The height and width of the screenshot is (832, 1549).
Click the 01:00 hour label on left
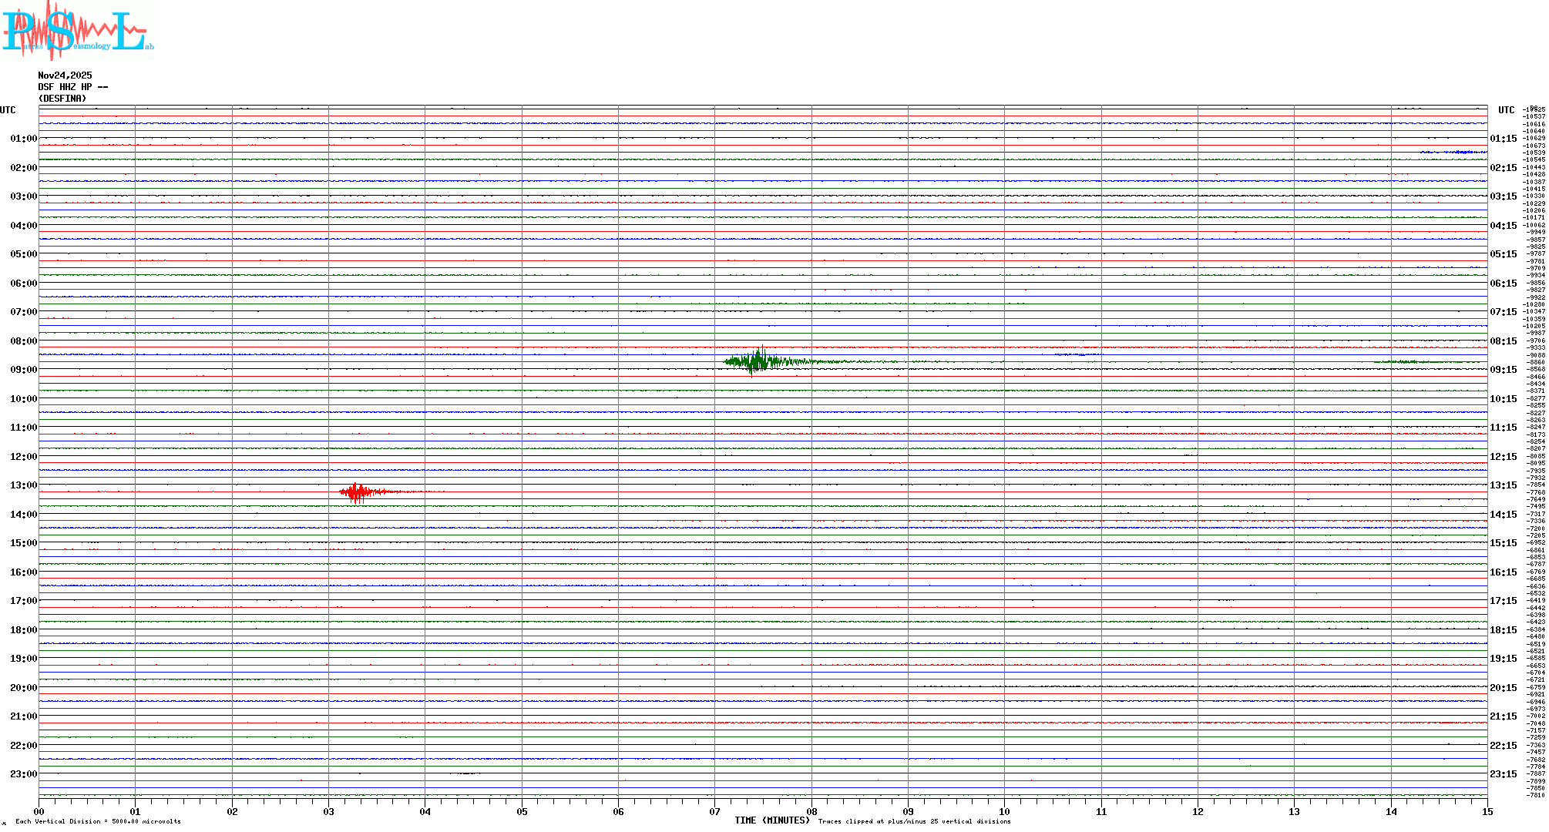tap(24, 139)
